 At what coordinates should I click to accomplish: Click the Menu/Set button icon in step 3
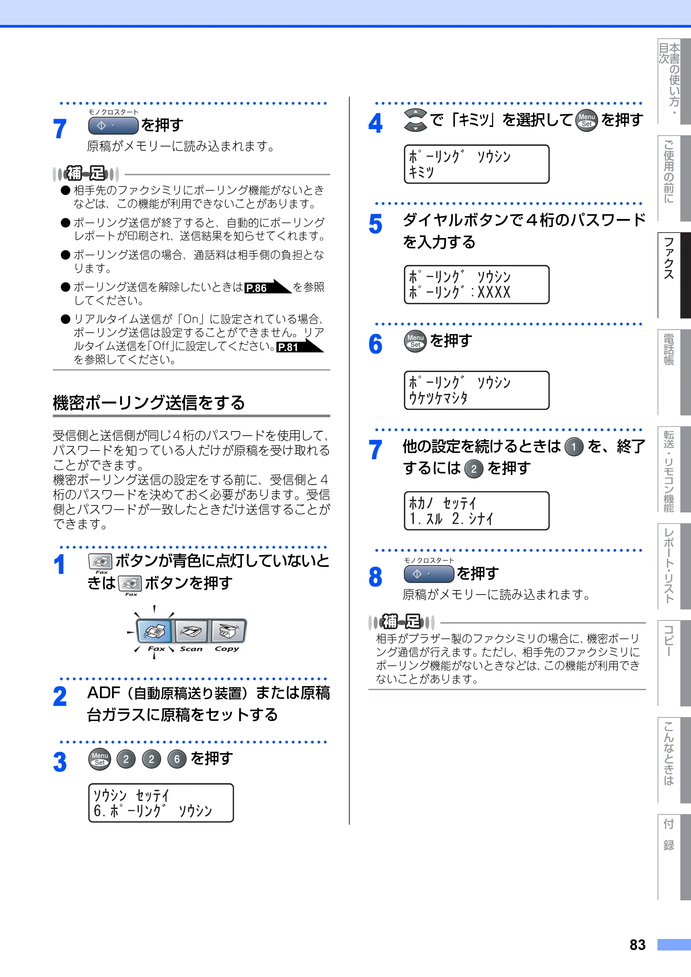pyautogui.click(x=100, y=759)
